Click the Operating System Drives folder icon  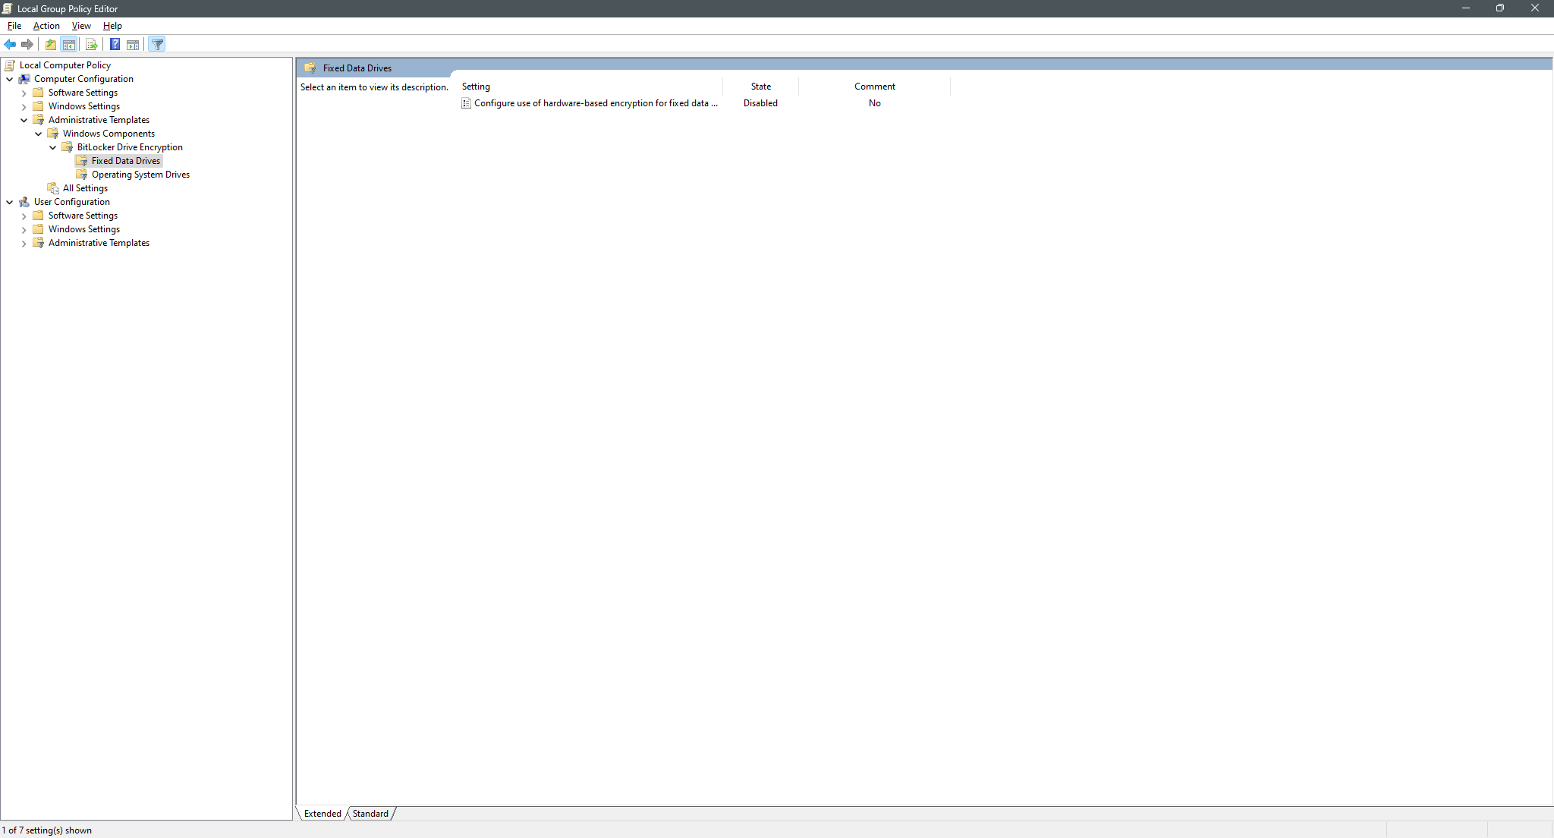click(82, 175)
